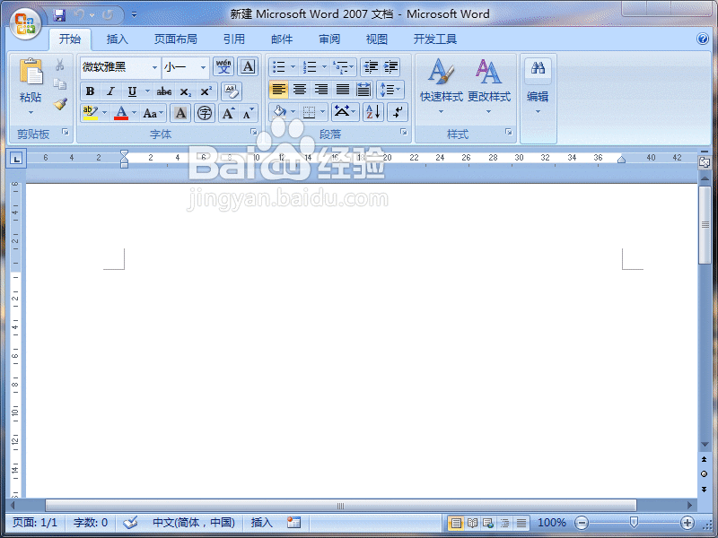718x538 pixels.
Task: Click the yellow text highlight color
Action: pos(91,113)
